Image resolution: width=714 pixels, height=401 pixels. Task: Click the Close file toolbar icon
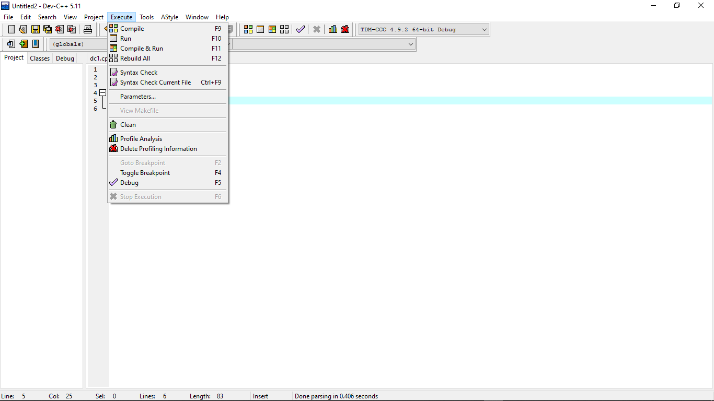pos(59,29)
